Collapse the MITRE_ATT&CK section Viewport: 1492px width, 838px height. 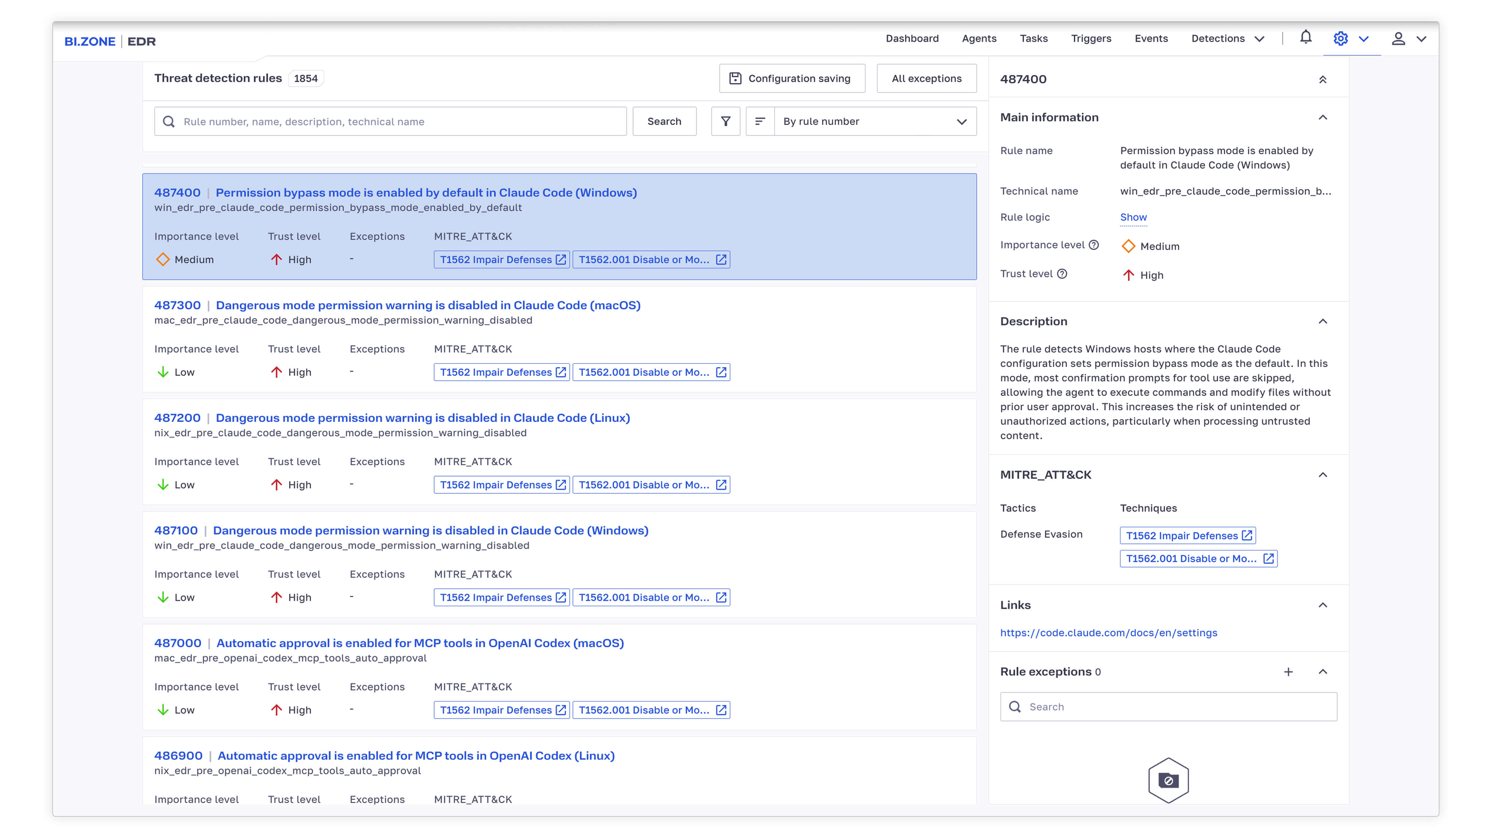tap(1323, 475)
